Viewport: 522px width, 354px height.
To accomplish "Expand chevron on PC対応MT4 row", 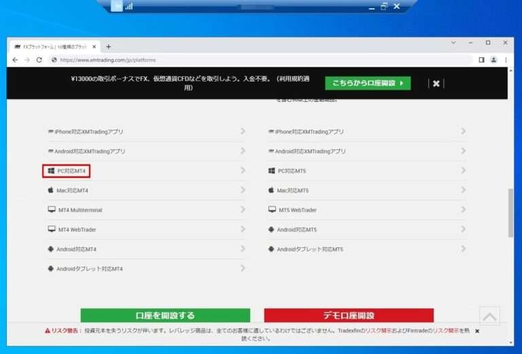I will (x=243, y=171).
